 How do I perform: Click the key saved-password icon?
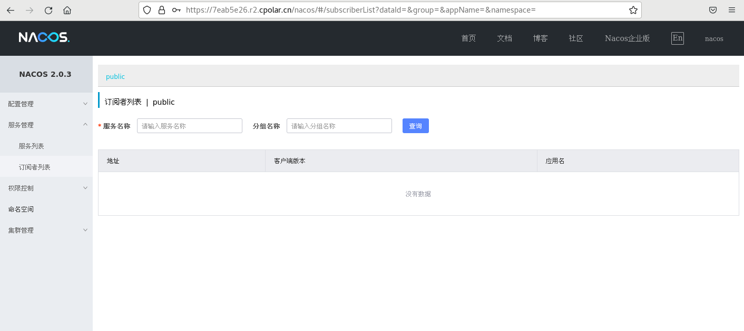click(177, 10)
